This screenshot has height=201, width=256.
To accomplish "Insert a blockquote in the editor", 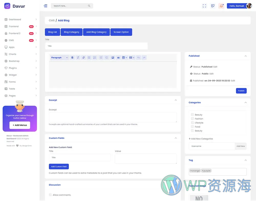I will click(118, 58).
